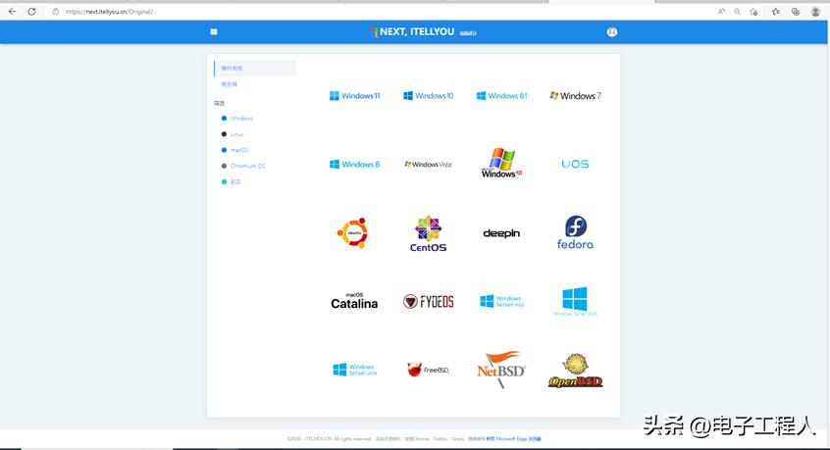
Task: Toggle the Chromium OS filter dot
Action: pyautogui.click(x=224, y=166)
